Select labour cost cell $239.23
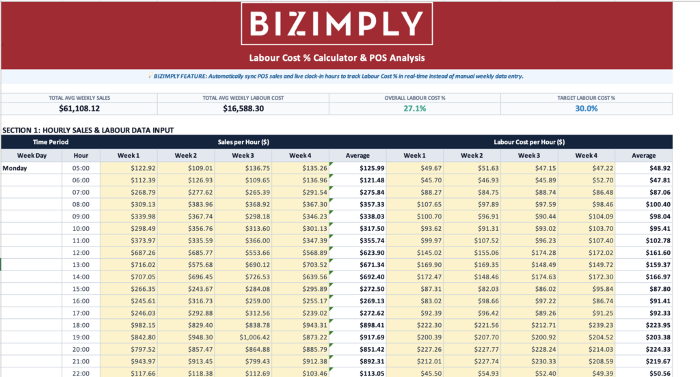The image size is (700, 377). (586, 325)
